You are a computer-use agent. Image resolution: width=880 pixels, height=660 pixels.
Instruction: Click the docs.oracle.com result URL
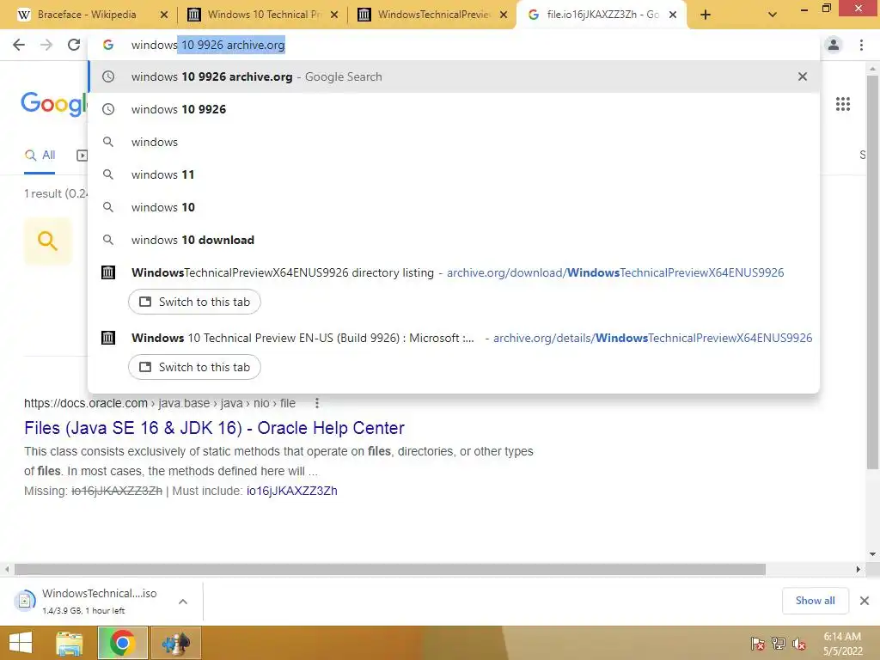pyautogui.click(x=159, y=403)
